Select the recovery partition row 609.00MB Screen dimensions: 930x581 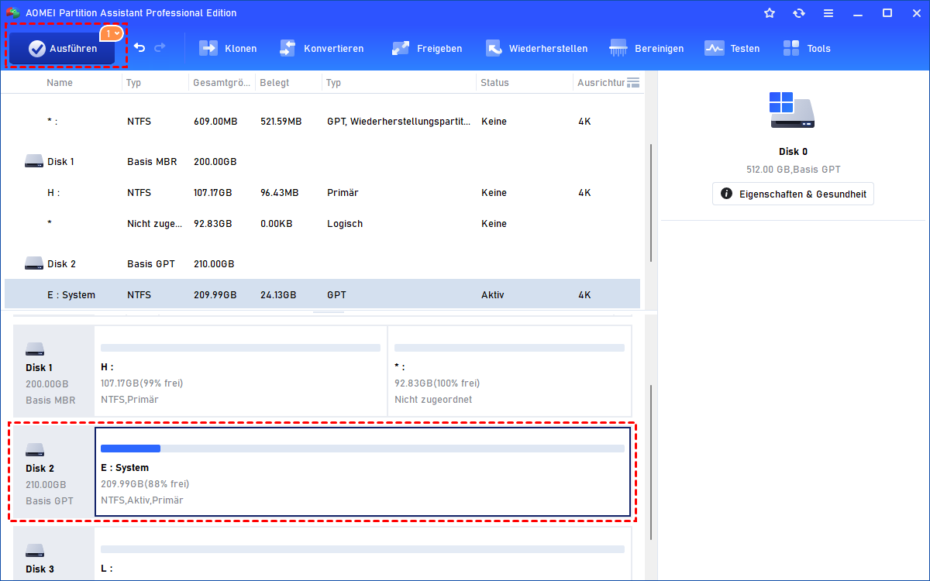coord(322,122)
